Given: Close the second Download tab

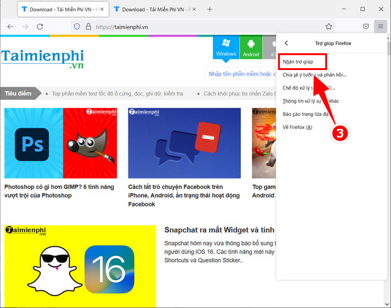Looking at the screenshot, I should 194,9.
